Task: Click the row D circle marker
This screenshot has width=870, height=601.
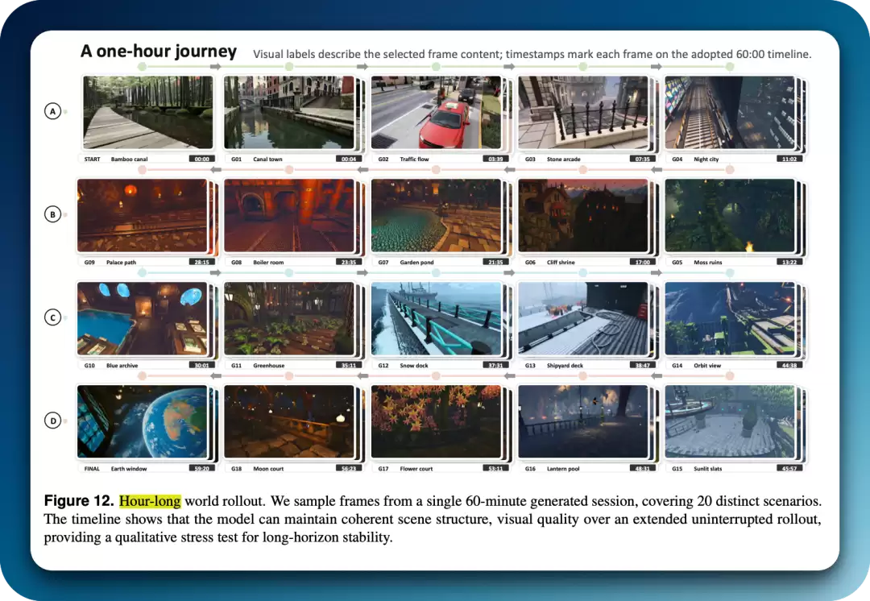Action: (x=52, y=421)
